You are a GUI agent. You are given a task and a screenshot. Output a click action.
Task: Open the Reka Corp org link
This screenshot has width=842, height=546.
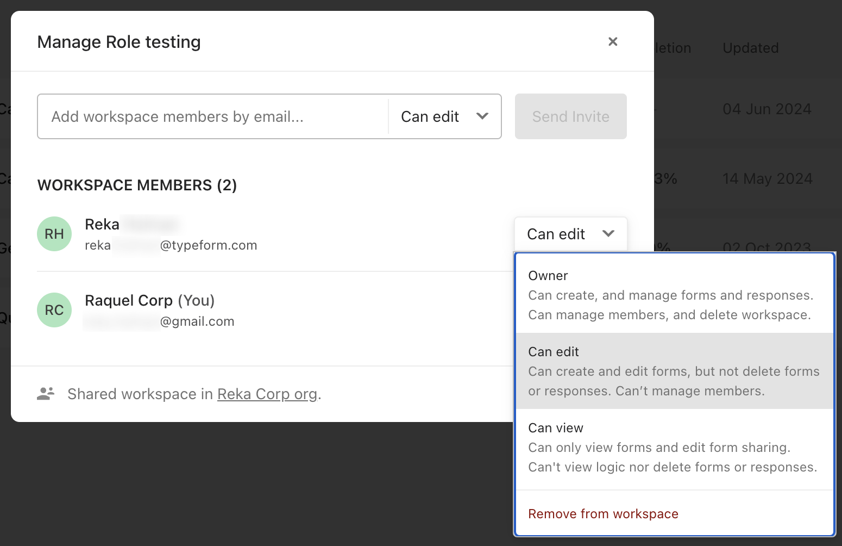click(267, 394)
